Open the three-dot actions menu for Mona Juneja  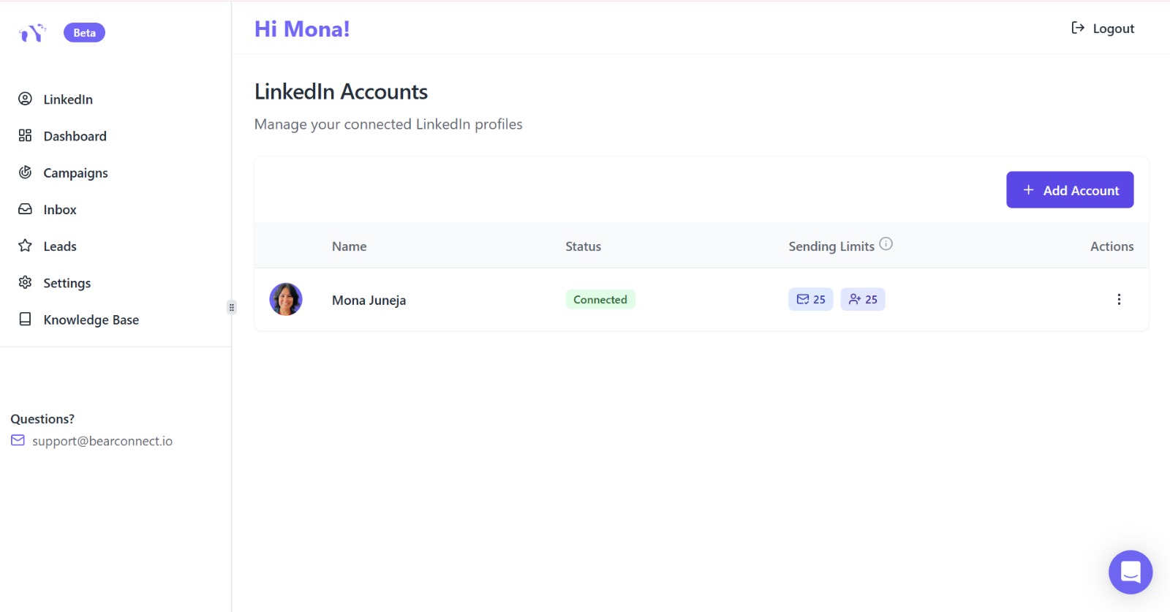point(1119,299)
